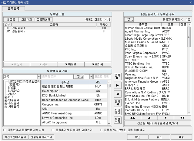194x141 pixels.
Task: Select AMEX in the market tree
Action: [12, 94]
